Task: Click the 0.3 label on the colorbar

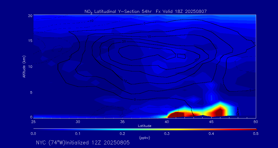Action: (x=167, y=134)
